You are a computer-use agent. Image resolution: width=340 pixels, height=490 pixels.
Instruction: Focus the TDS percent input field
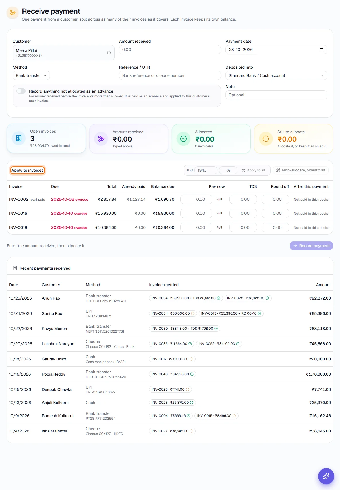click(228, 170)
